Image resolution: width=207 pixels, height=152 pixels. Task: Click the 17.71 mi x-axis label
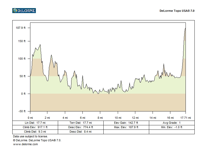point(186,118)
